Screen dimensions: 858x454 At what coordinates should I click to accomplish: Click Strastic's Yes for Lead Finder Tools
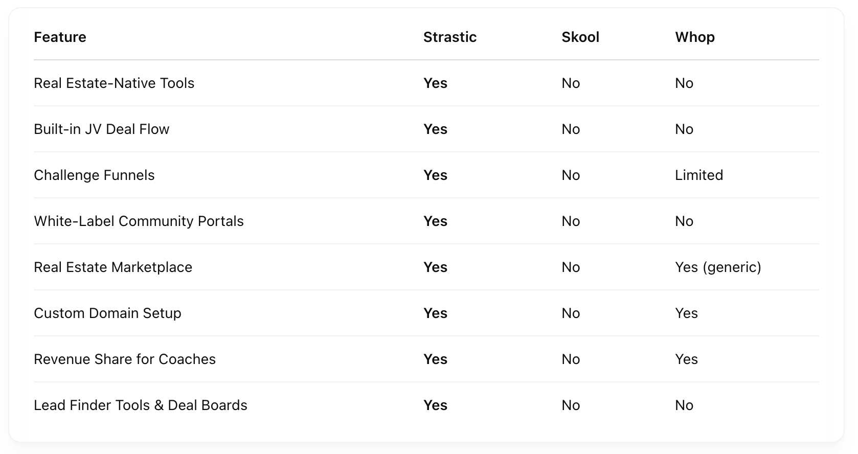(x=435, y=405)
